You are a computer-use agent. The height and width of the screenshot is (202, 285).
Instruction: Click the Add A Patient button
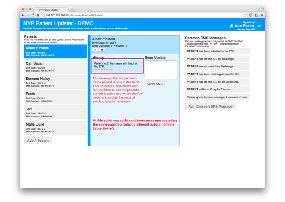pyautogui.click(x=38, y=141)
